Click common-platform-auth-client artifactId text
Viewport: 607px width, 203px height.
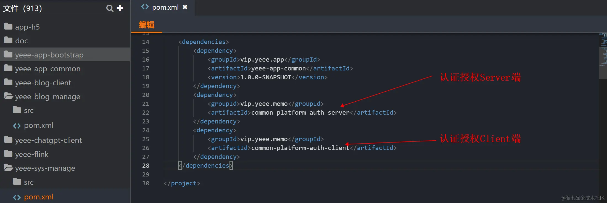(300, 148)
